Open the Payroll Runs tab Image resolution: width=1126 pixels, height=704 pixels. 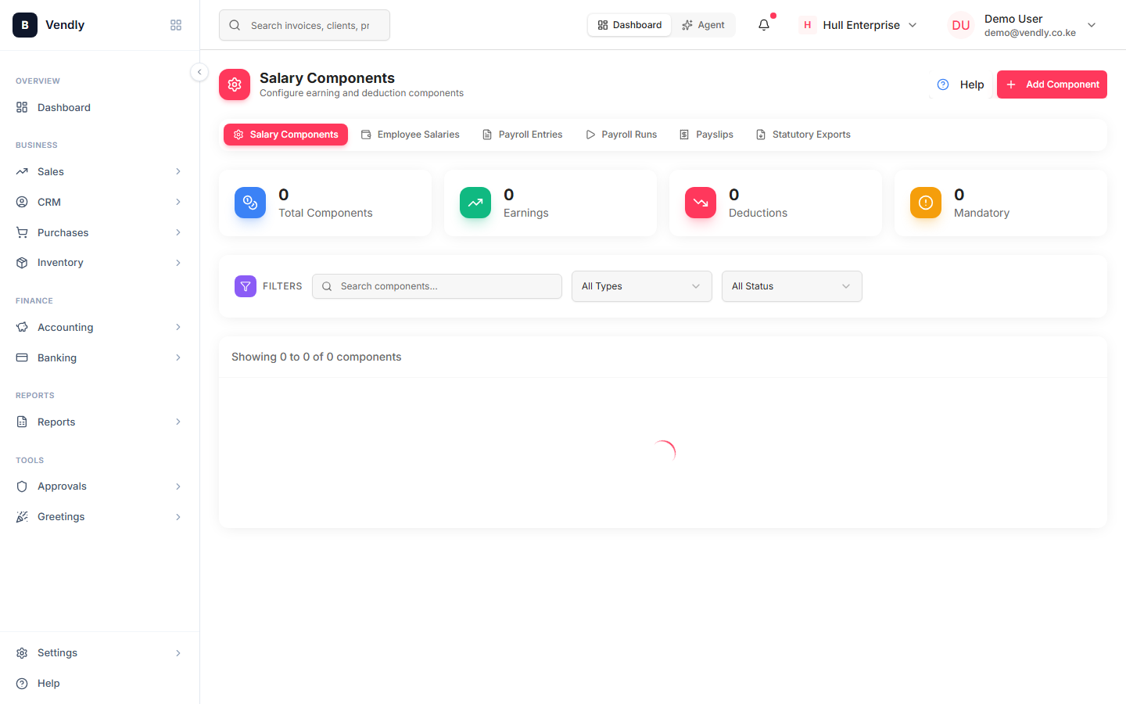(622, 135)
